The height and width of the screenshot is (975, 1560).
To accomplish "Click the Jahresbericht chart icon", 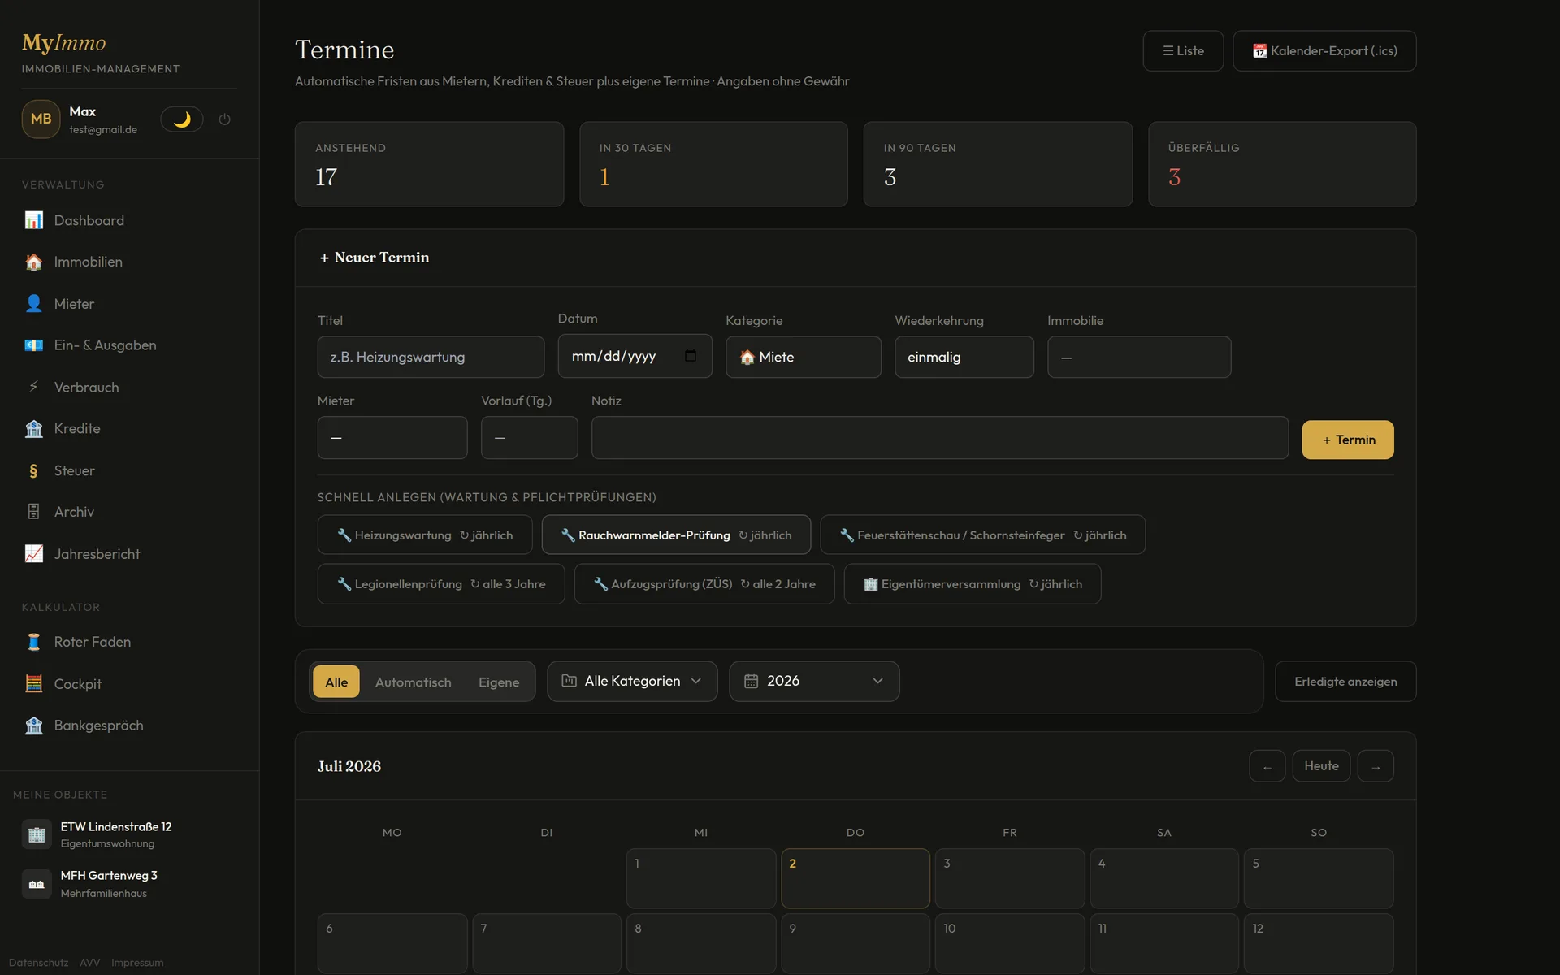I will pyautogui.click(x=33, y=554).
